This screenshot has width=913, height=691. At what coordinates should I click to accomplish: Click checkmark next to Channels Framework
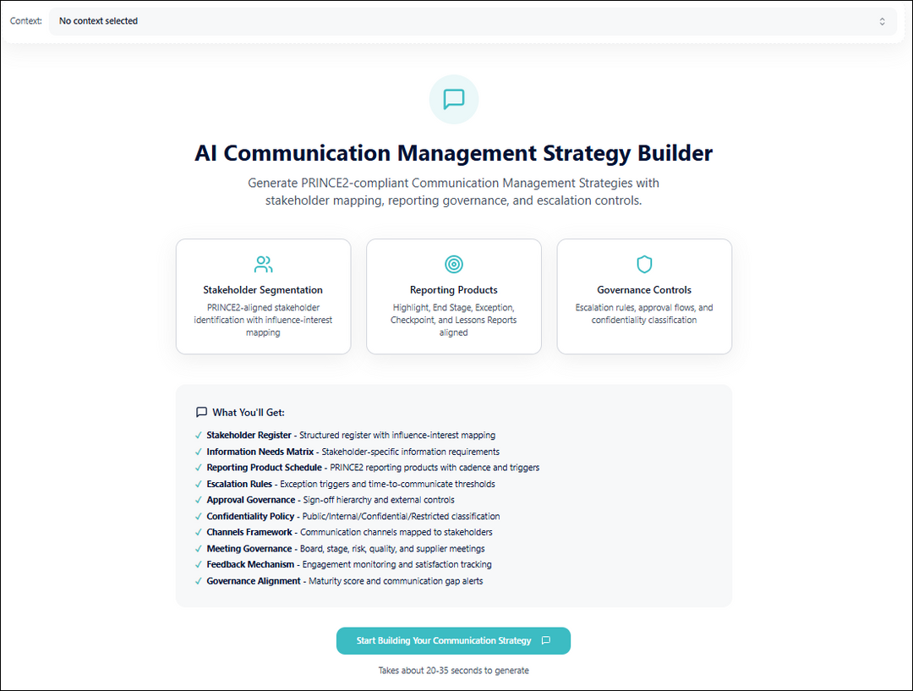[x=199, y=533]
